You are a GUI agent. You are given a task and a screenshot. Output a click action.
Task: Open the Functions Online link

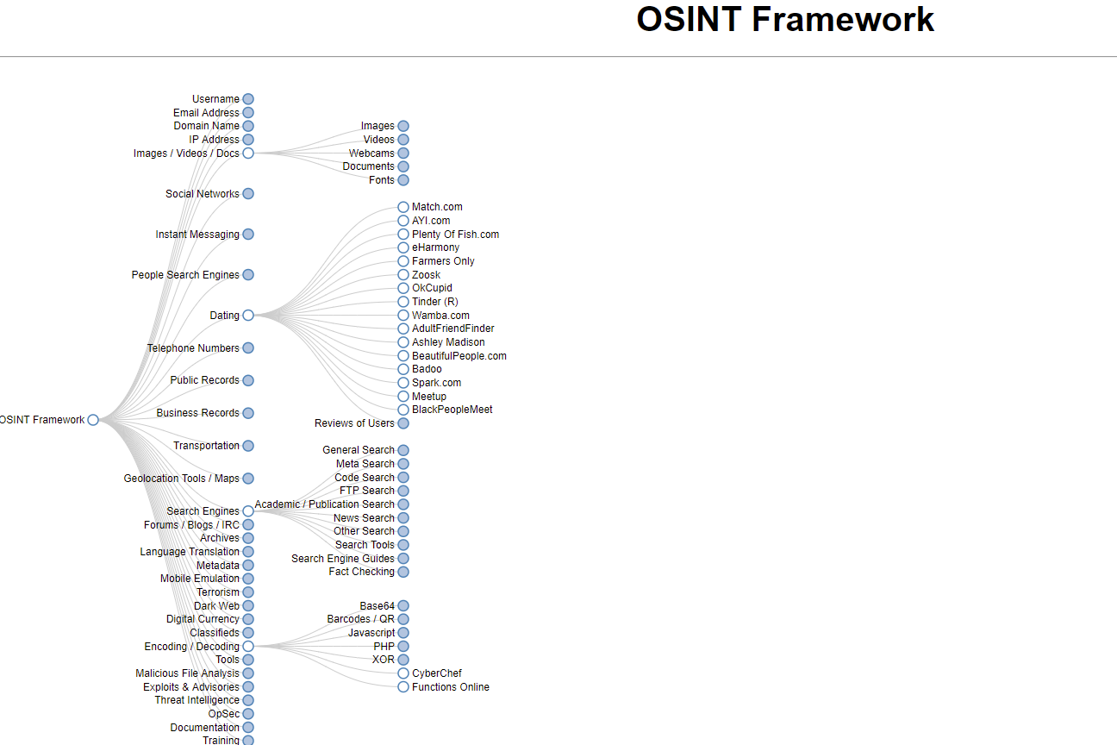click(451, 687)
